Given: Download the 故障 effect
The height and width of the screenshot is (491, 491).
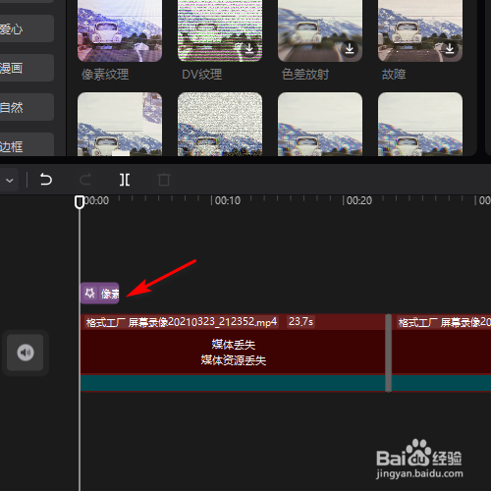Looking at the screenshot, I should point(450,48).
